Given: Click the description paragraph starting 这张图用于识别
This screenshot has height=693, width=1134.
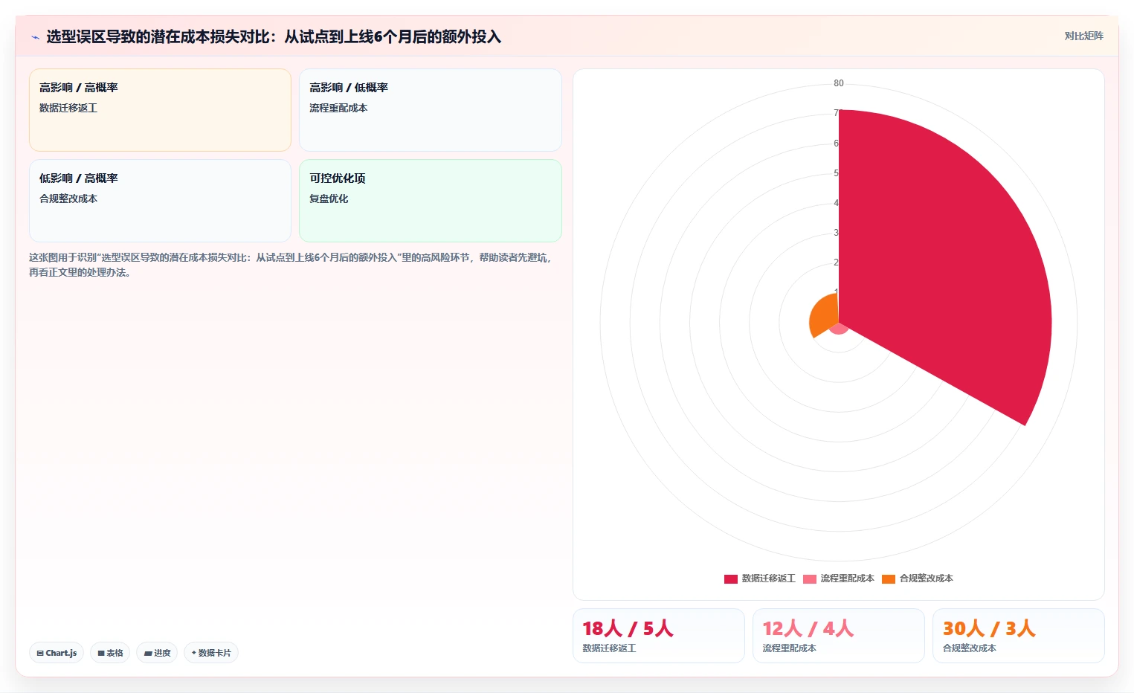Looking at the screenshot, I should click(291, 265).
